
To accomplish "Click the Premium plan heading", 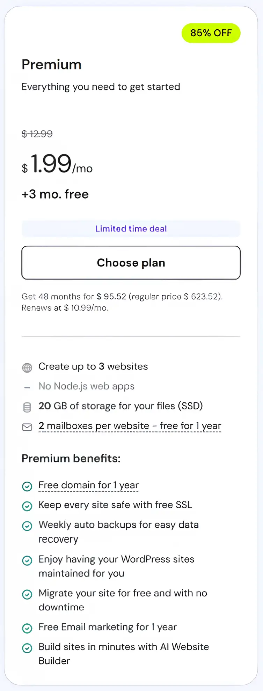I will point(52,65).
